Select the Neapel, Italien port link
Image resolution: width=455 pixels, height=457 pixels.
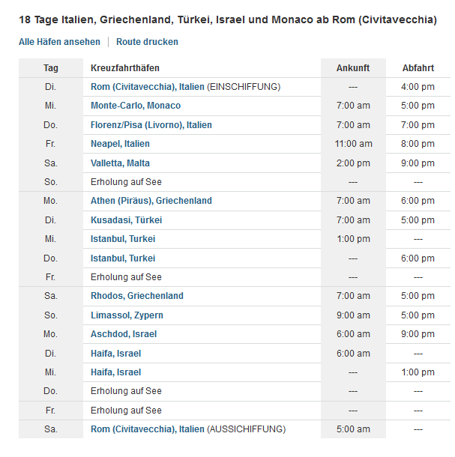(x=120, y=144)
